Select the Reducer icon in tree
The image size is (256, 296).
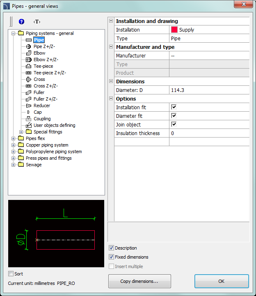pyautogui.click(x=28, y=106)
